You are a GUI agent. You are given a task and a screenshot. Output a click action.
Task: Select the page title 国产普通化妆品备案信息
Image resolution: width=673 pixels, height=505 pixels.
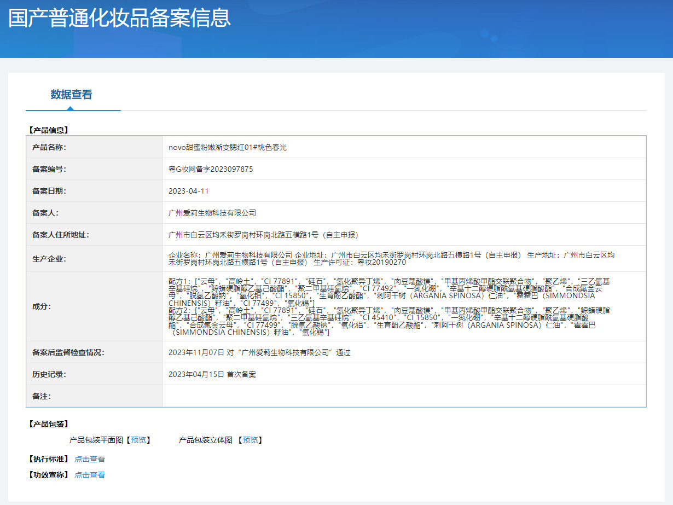(x=120, y=18)
